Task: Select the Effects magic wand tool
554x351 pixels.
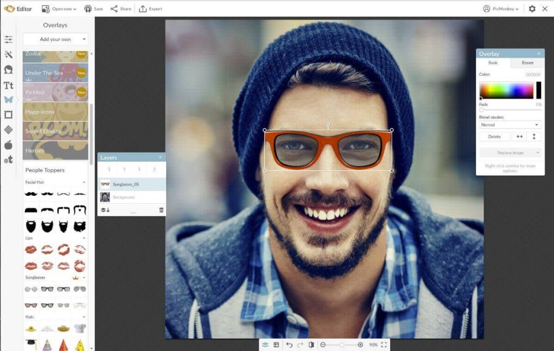Action: tap(8, 54)
